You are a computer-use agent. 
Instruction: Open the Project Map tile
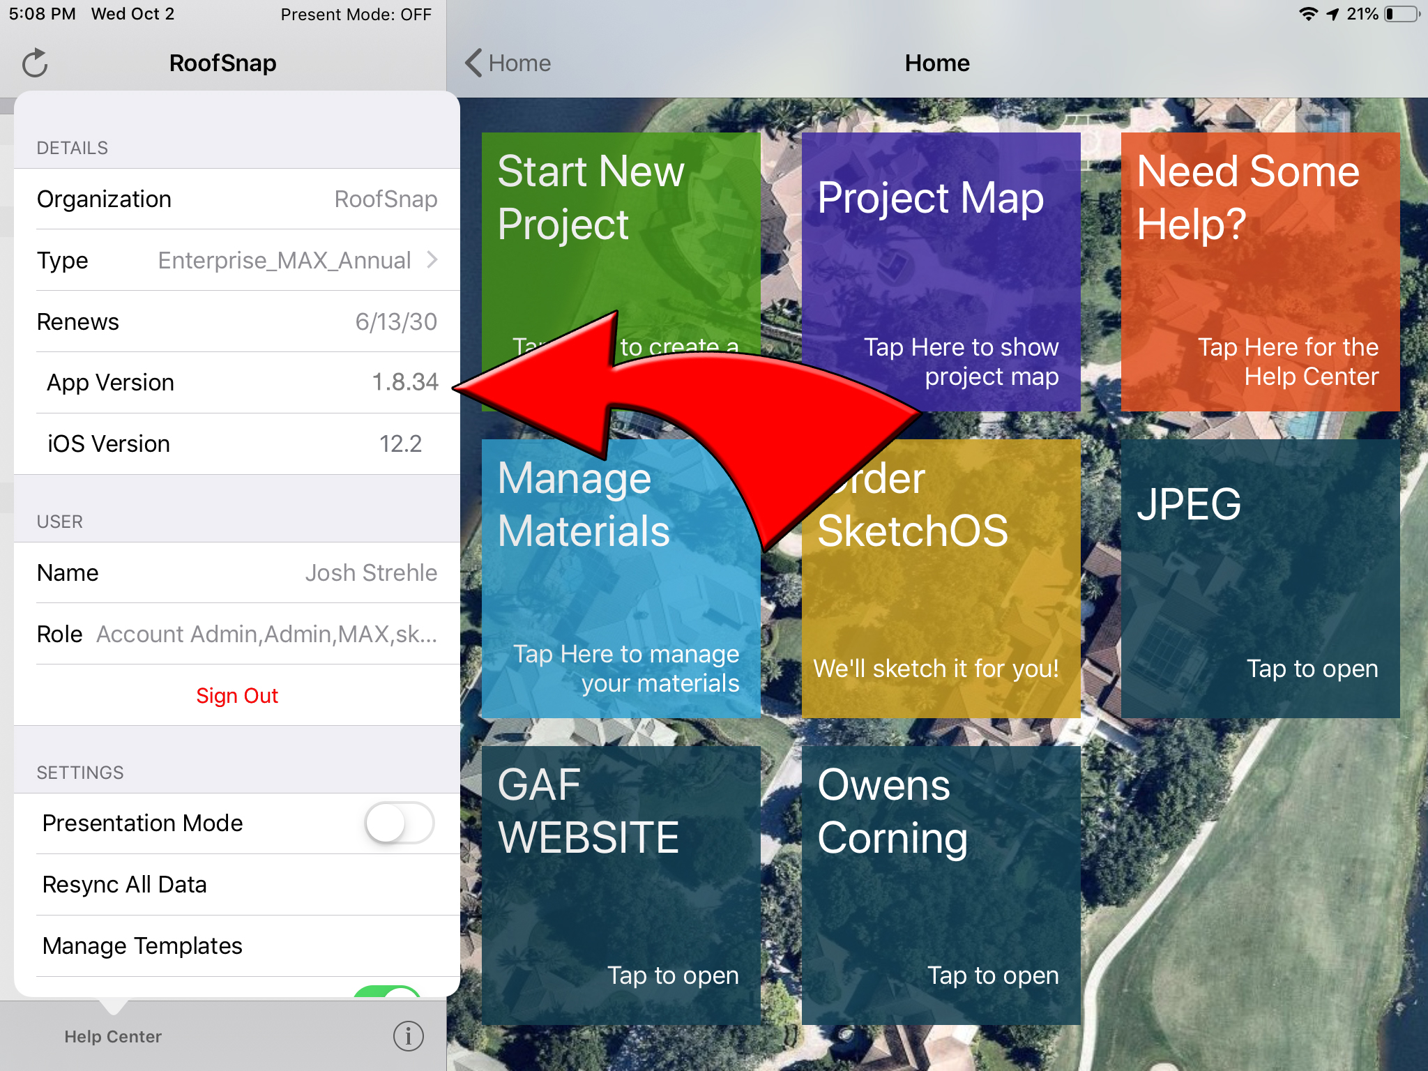[941, 271]
